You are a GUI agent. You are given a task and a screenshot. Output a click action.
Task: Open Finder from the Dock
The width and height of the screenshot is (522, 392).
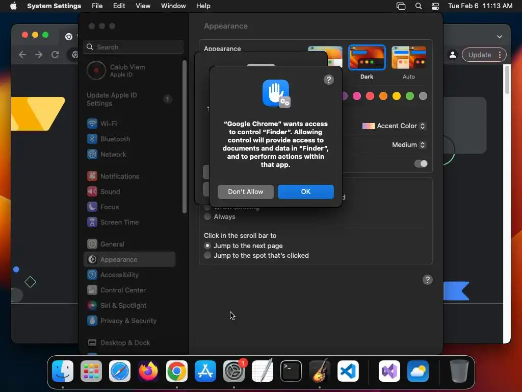pos(63,371)
